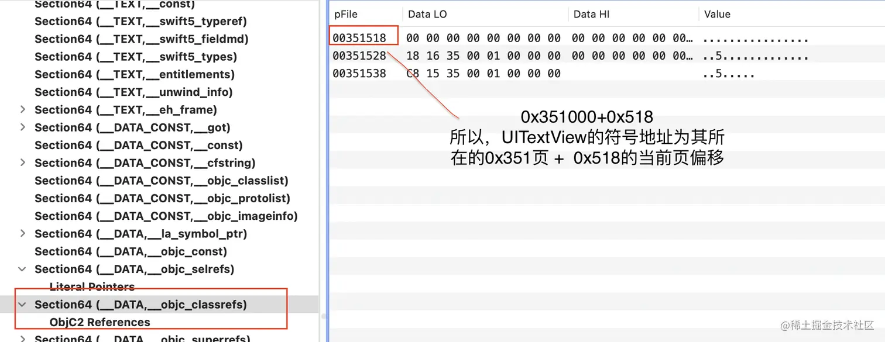Viewport: 885px width, 342px height.
Task: Select Section64 (__DATA_CONST,__objc_classlist)
Action: pyautogui.click(x=162, y=180)
